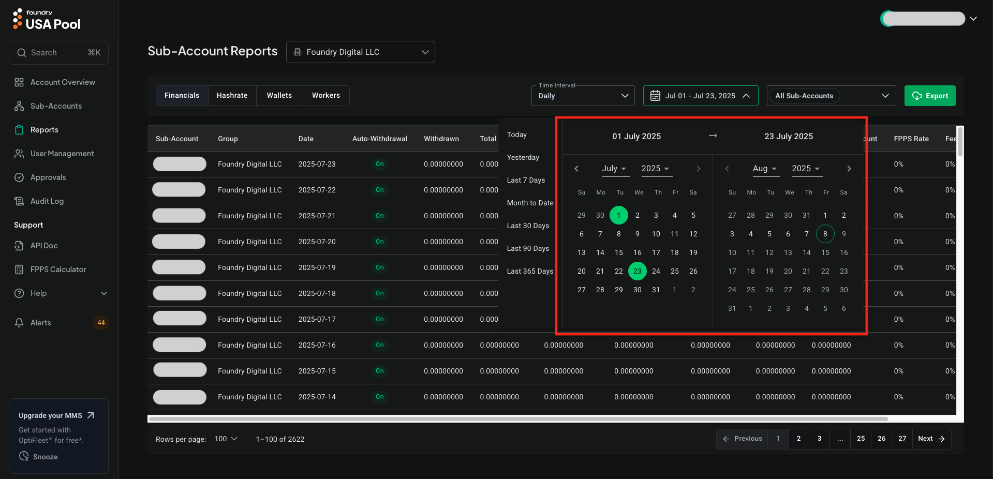This screenshot has width=993, height=479.
Task: Open the Time Interval Daily dropdown
Action: 583,96
